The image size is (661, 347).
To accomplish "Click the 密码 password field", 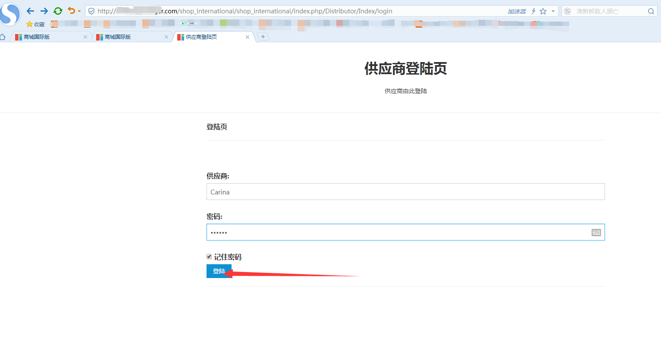I will pyautogui.click(x=405, y=232).
